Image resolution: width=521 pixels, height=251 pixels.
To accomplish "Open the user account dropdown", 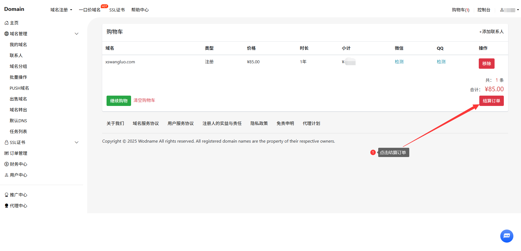I will click(x=509, y=10).
